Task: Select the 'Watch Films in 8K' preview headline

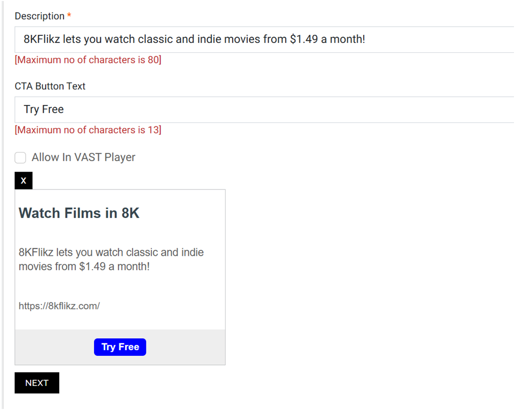Action: click(x=79, y=213)
